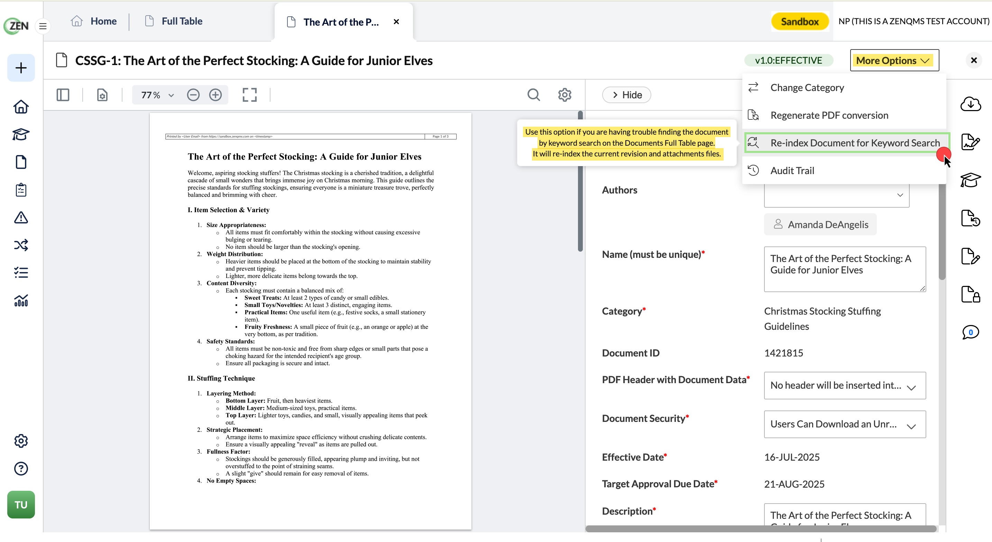Edit the Description text field
Viewport: 992px width, 542px height.
point(845,515)
